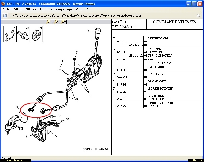The image size is (204, 162).
Task: Click callout number 2 beside gear knob
Action: 88,31
